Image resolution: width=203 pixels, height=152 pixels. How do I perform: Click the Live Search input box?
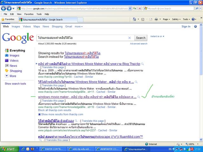coord(169,9)
